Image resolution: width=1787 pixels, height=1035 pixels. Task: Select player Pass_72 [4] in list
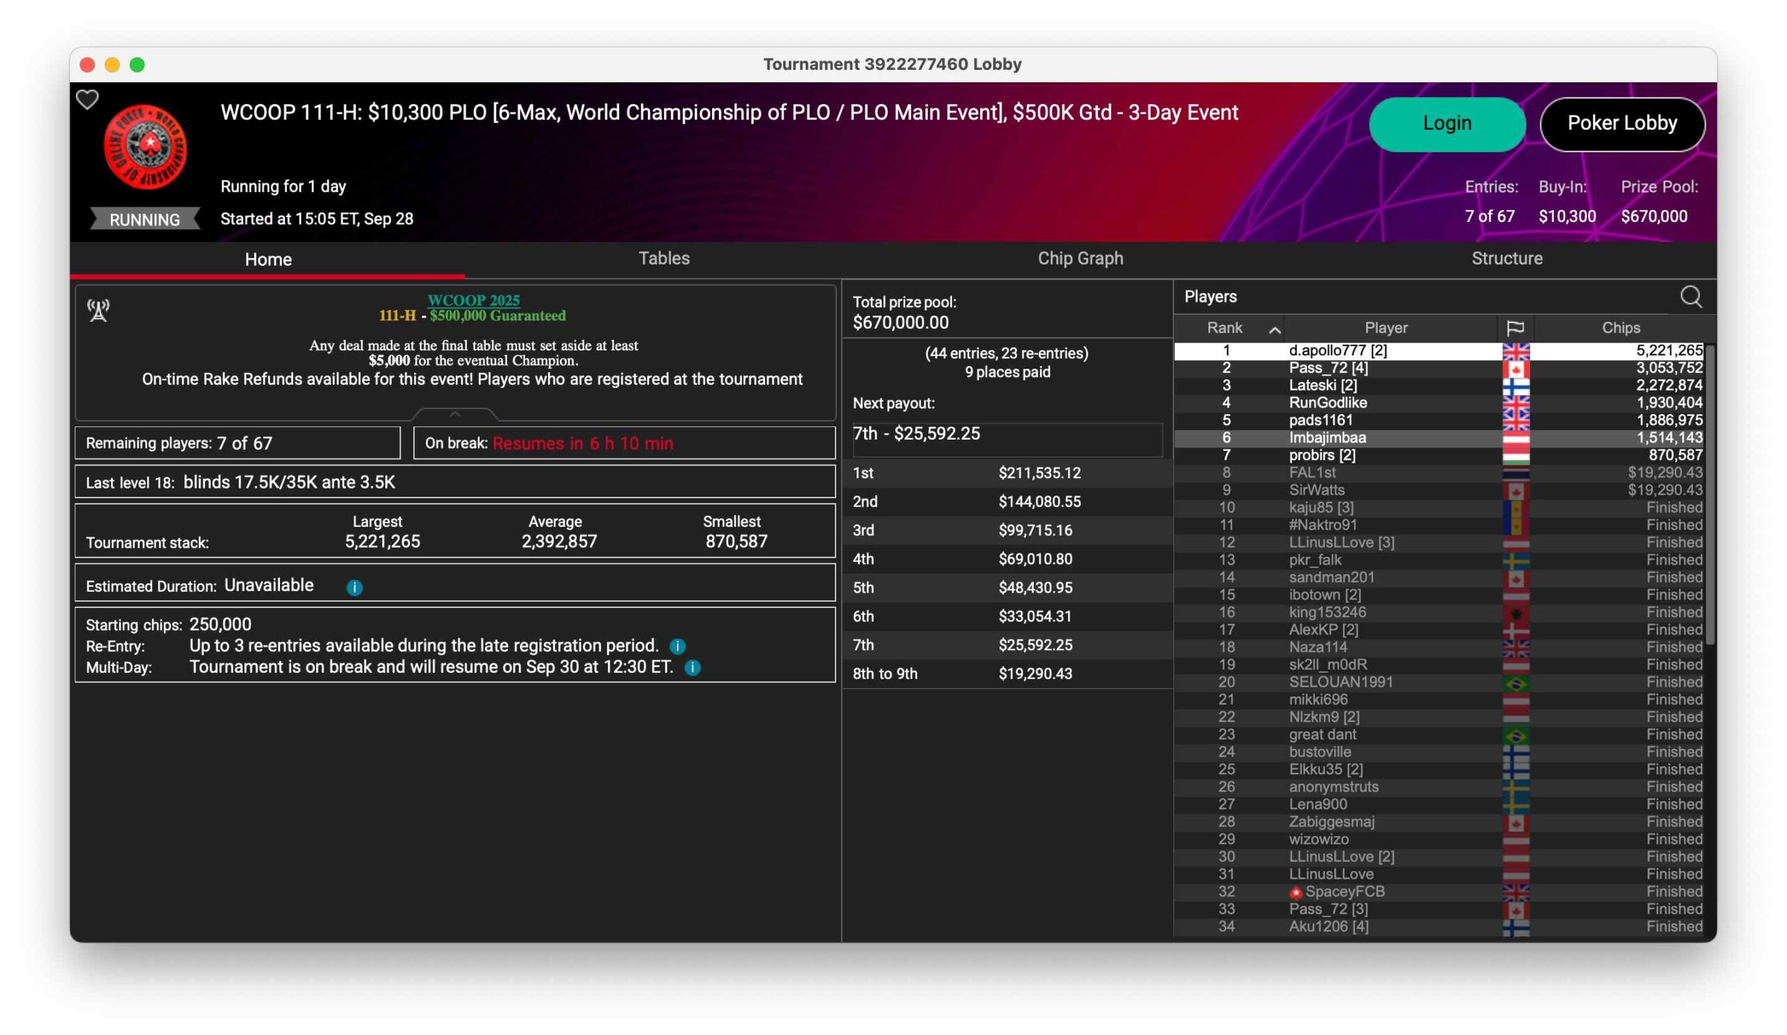click(1328, 368)
